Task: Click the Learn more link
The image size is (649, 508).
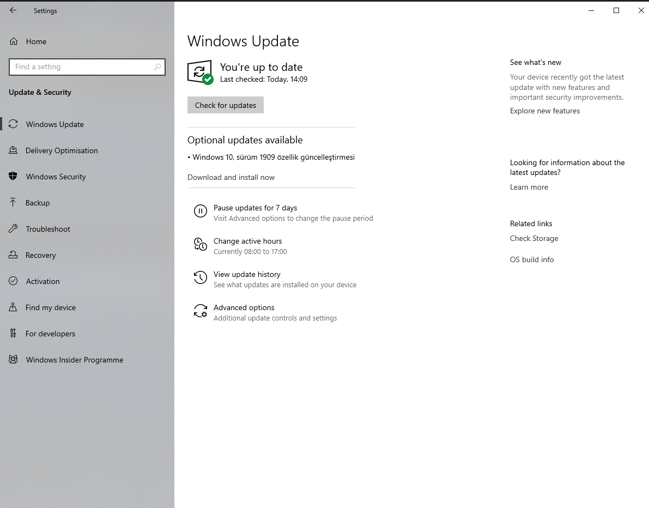Action: pos(529,187)
